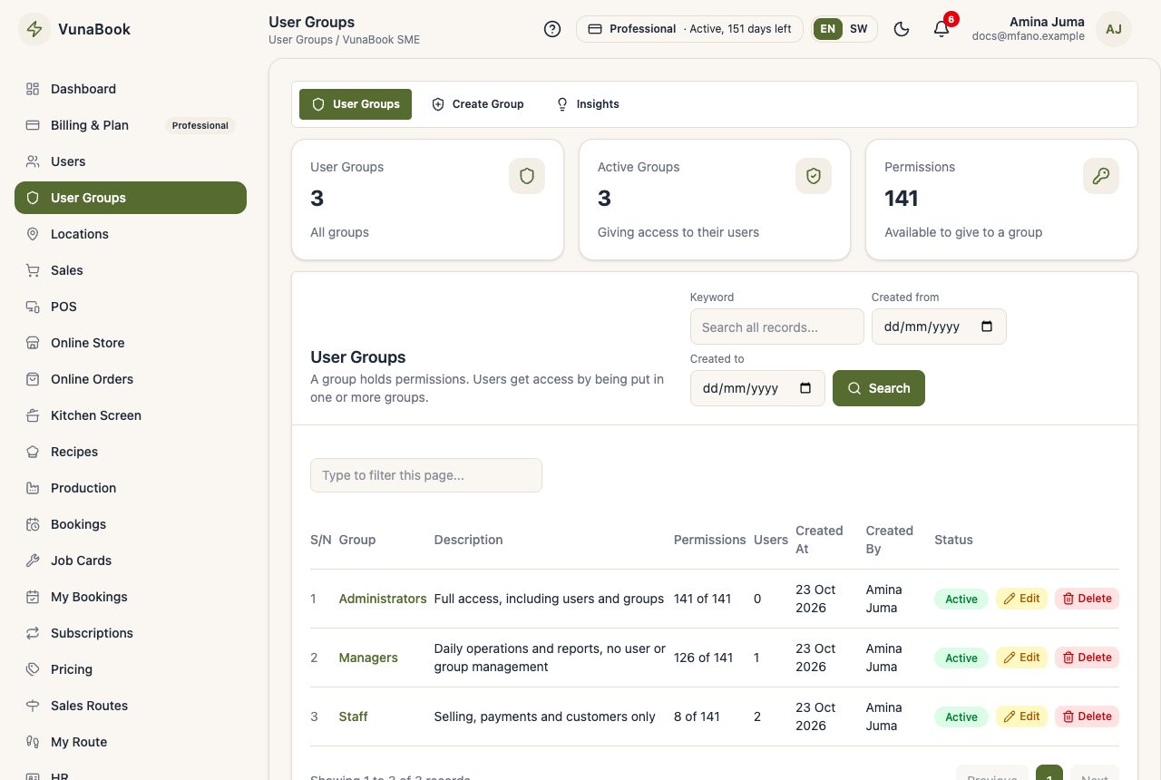Switch language to EN

tap(827, 29)
